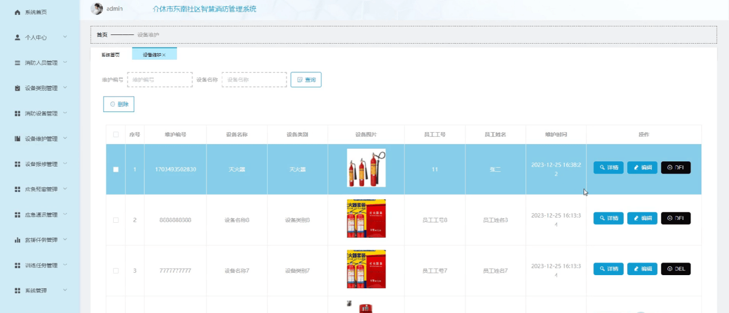Click the icon beside 设备维护管理
729x313 pixels.
click(x=17, y=139)
